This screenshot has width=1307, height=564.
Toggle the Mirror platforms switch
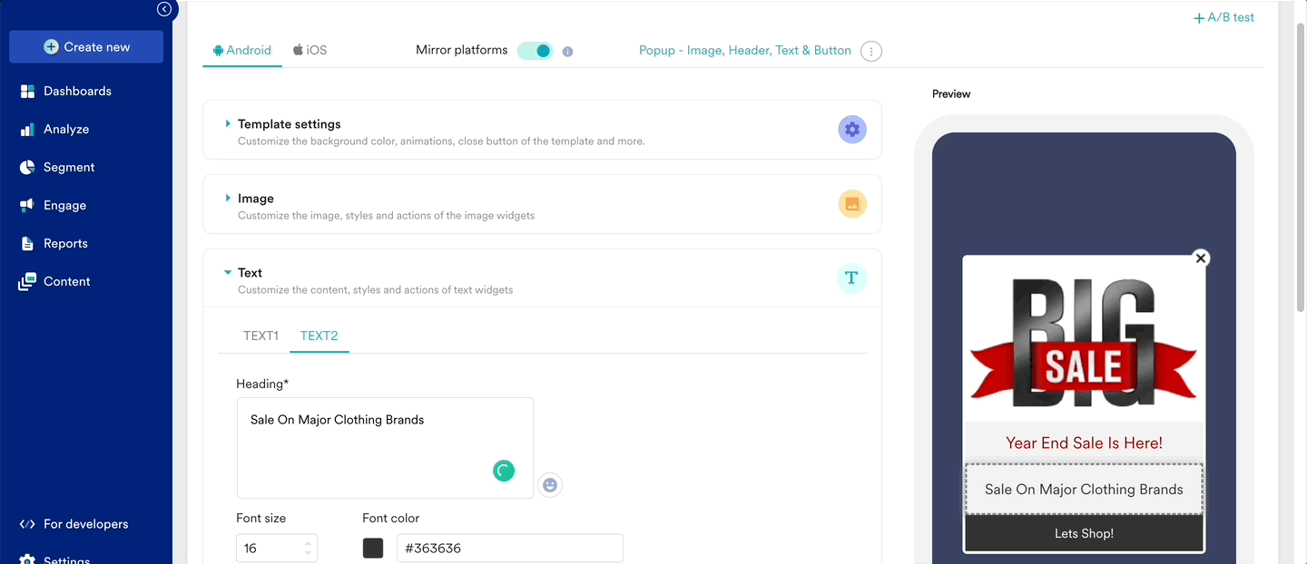click(535, 51)
